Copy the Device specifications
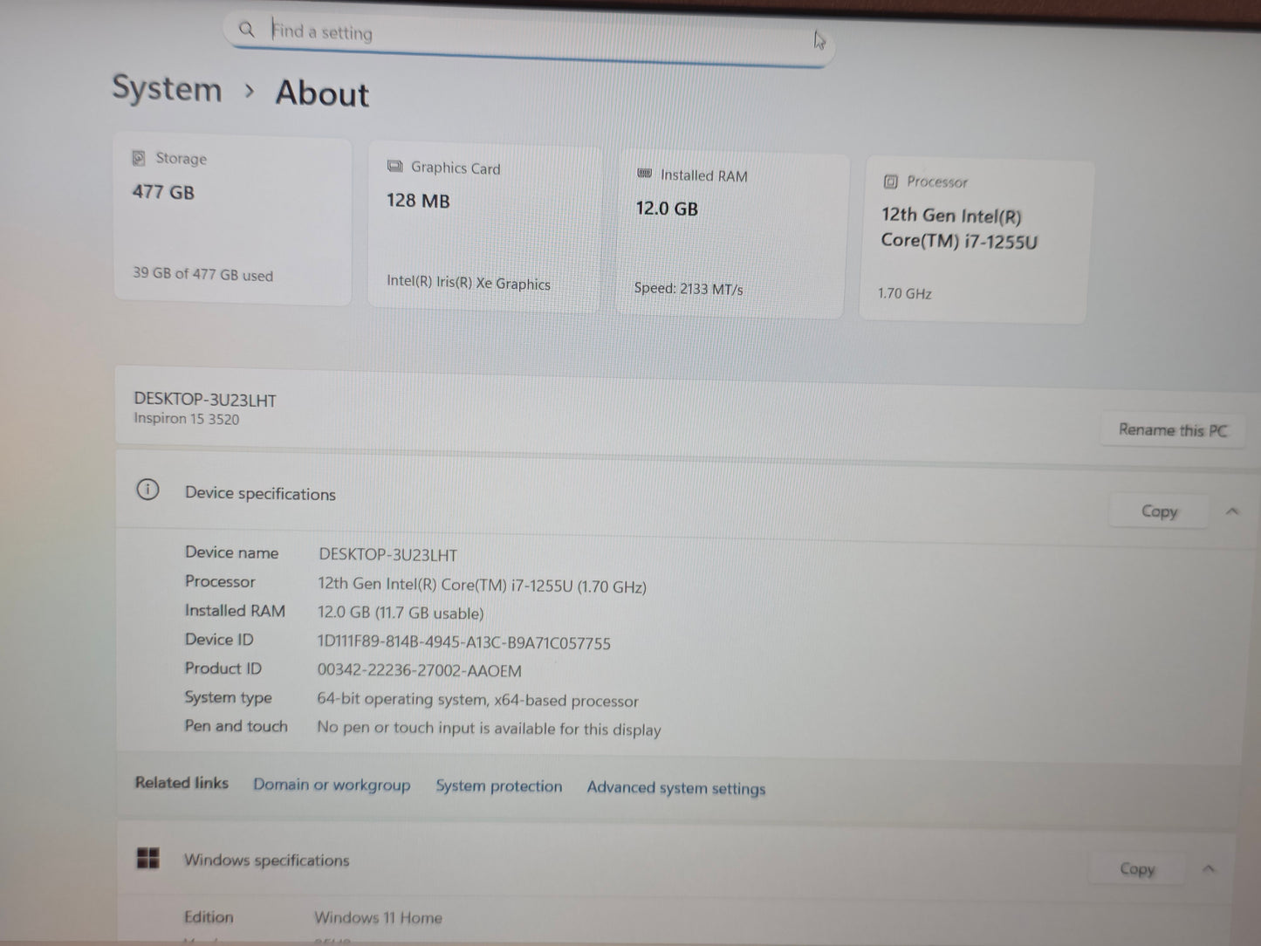The image size is (1261, 946). point(1159,511)
